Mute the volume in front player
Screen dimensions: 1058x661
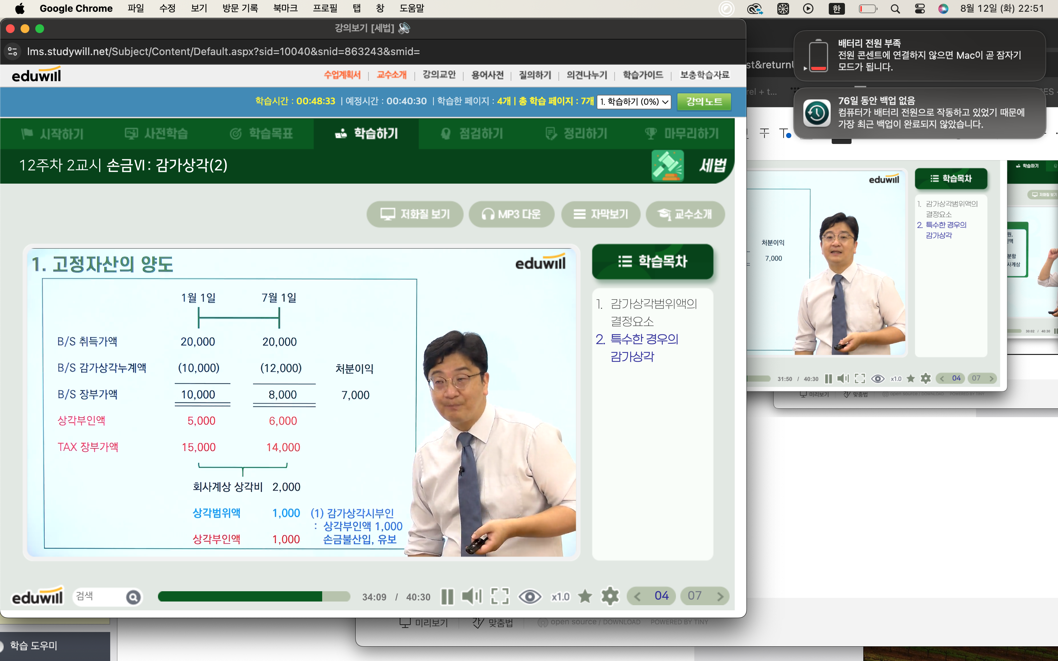tap(472, 596)
